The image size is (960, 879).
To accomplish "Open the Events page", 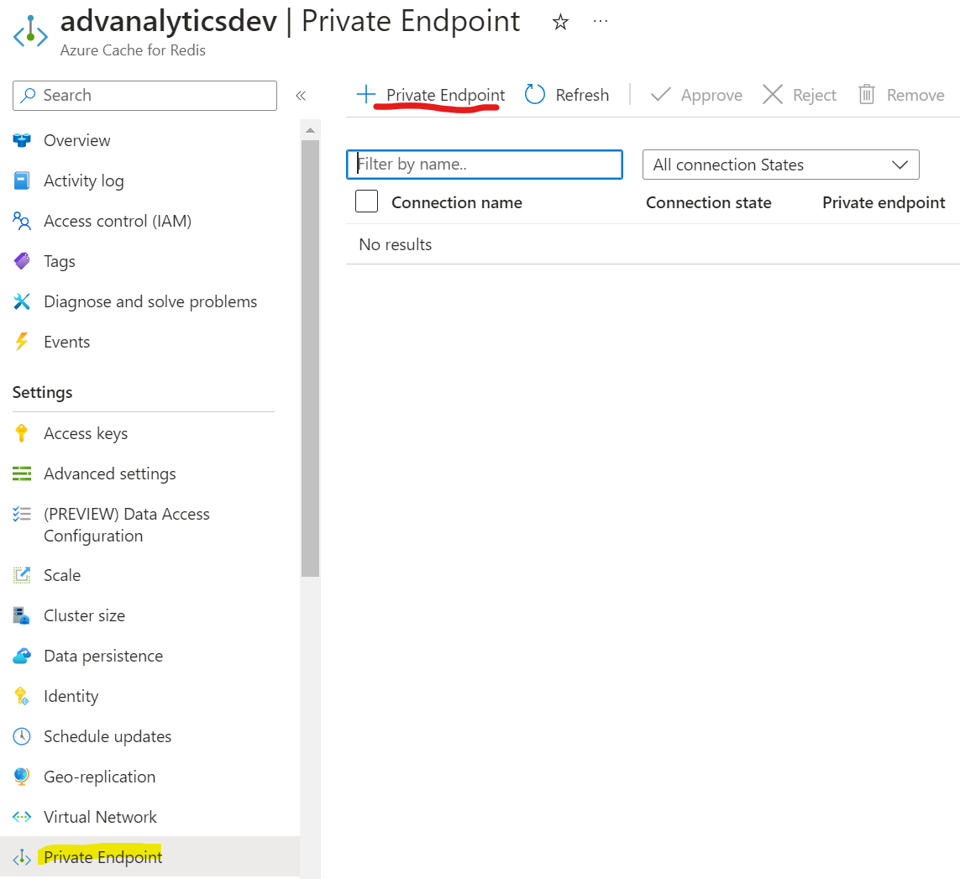I will tap(66, 342).
